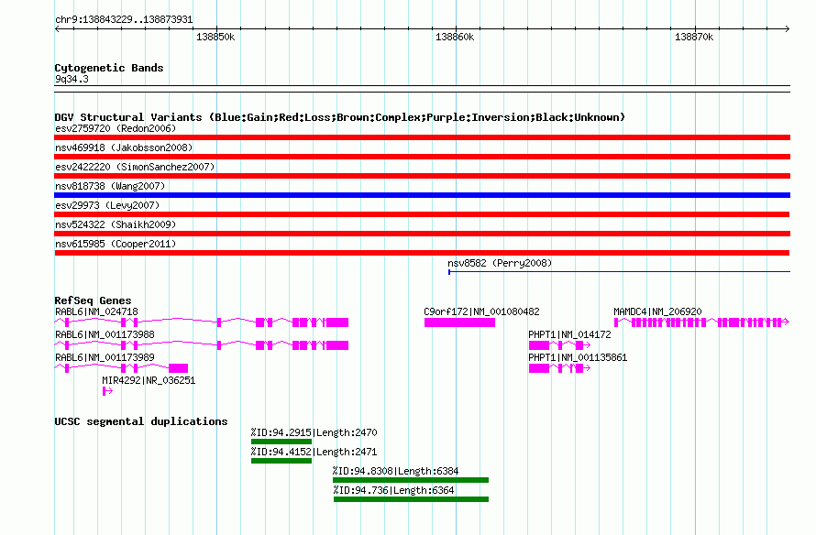The height and width of the screenshot is (535, 816).
Task: Open %ID:94.2915|Length:2470 duplication label
Action: (x=314, y=432)
